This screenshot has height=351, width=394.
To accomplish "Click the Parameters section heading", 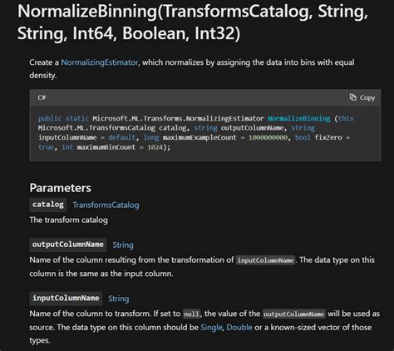I will pos(60,188).
